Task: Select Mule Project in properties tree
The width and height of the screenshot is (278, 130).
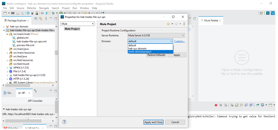Action: tap(72, 29)
